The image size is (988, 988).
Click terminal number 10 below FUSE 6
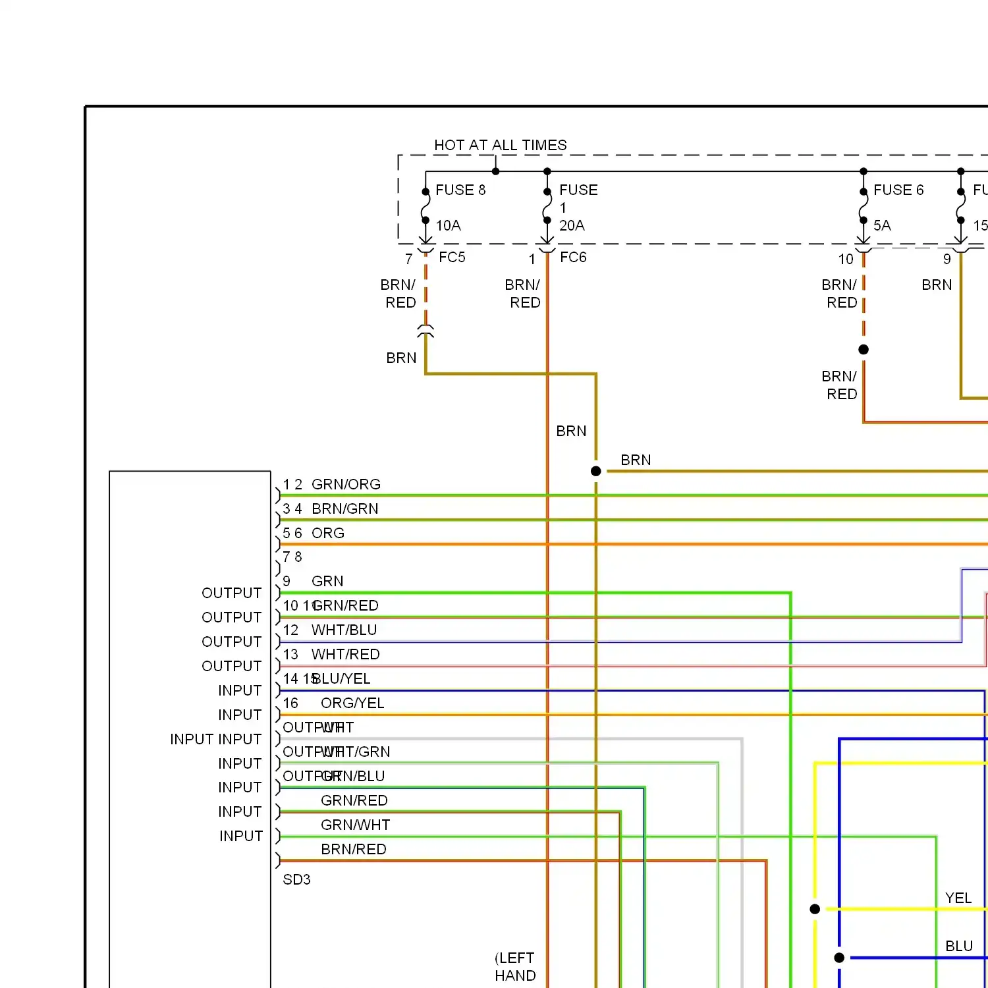[x=846, y=259]
